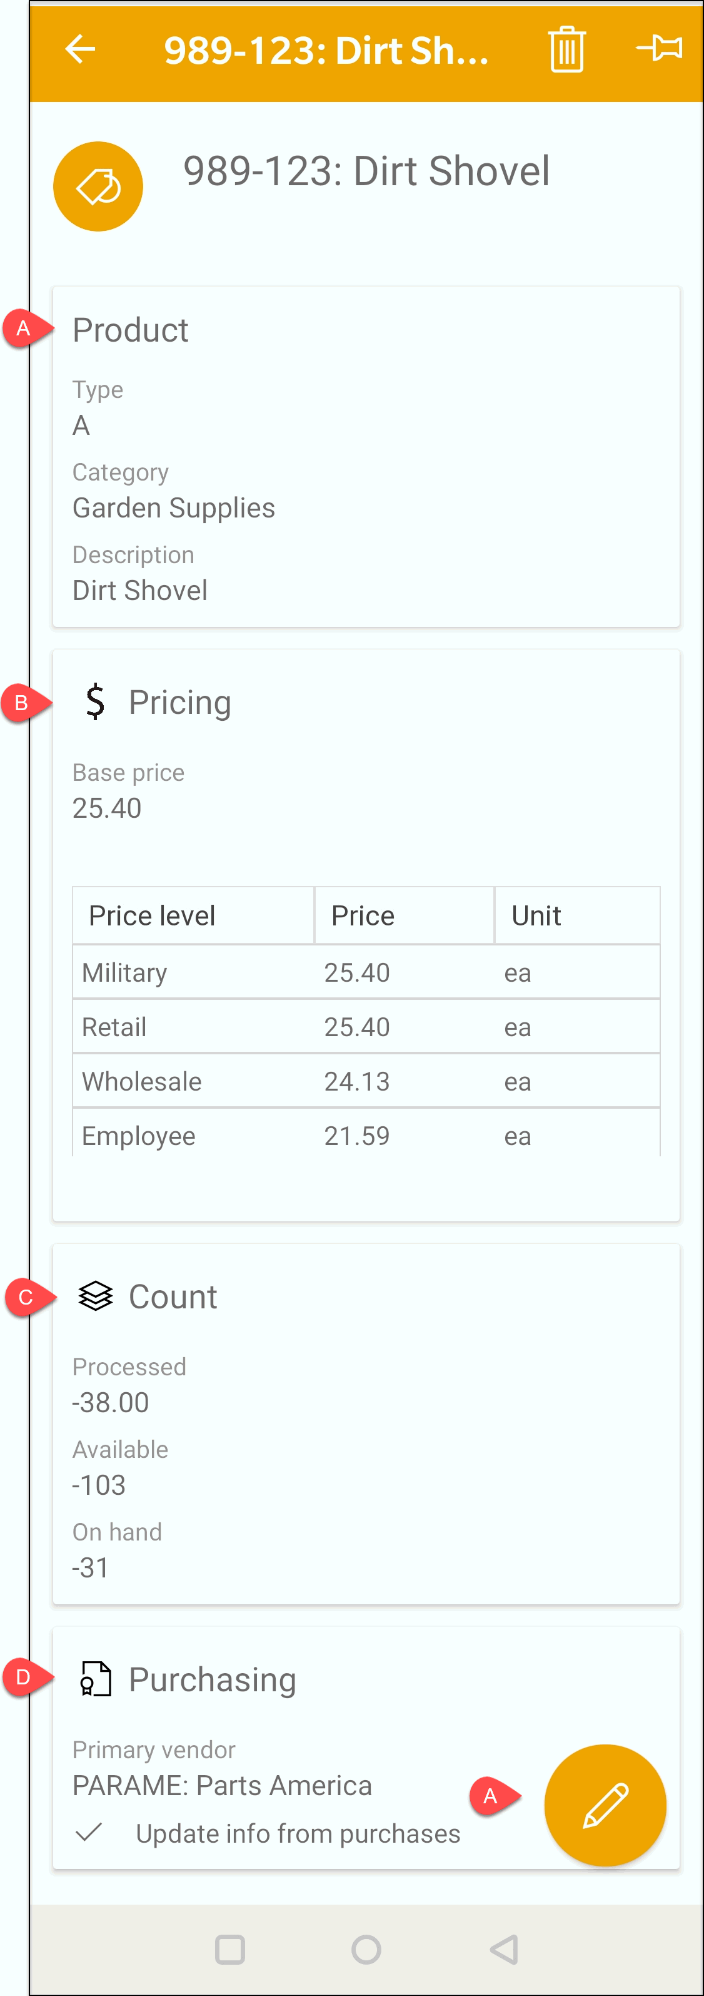
Task: Select the Military price level row
Action: (366, 972)
